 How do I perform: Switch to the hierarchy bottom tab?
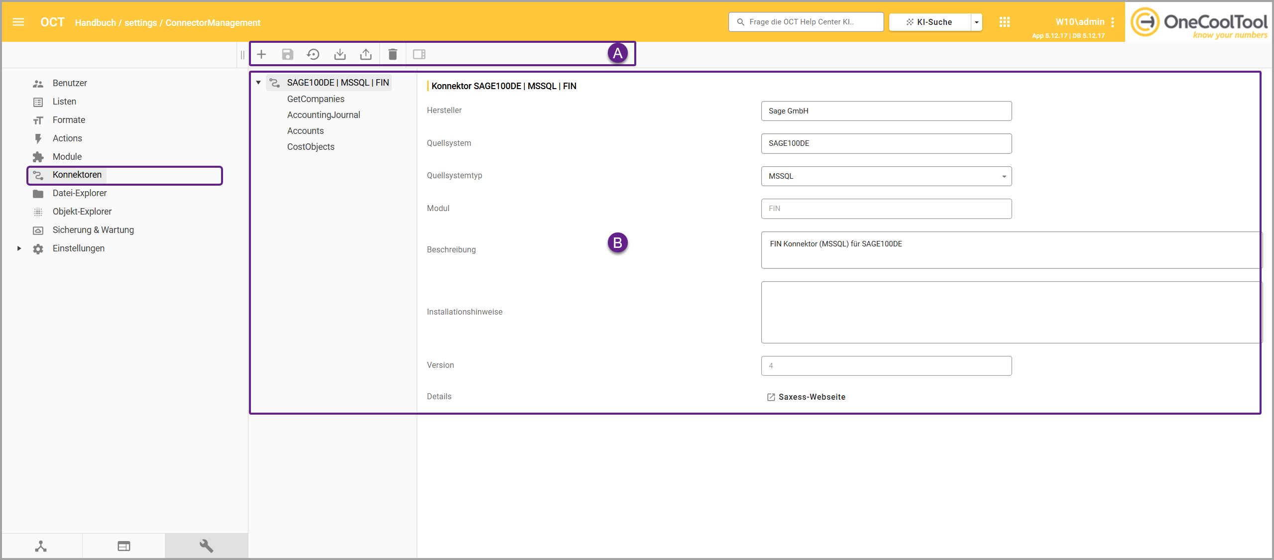click(41, 546)
